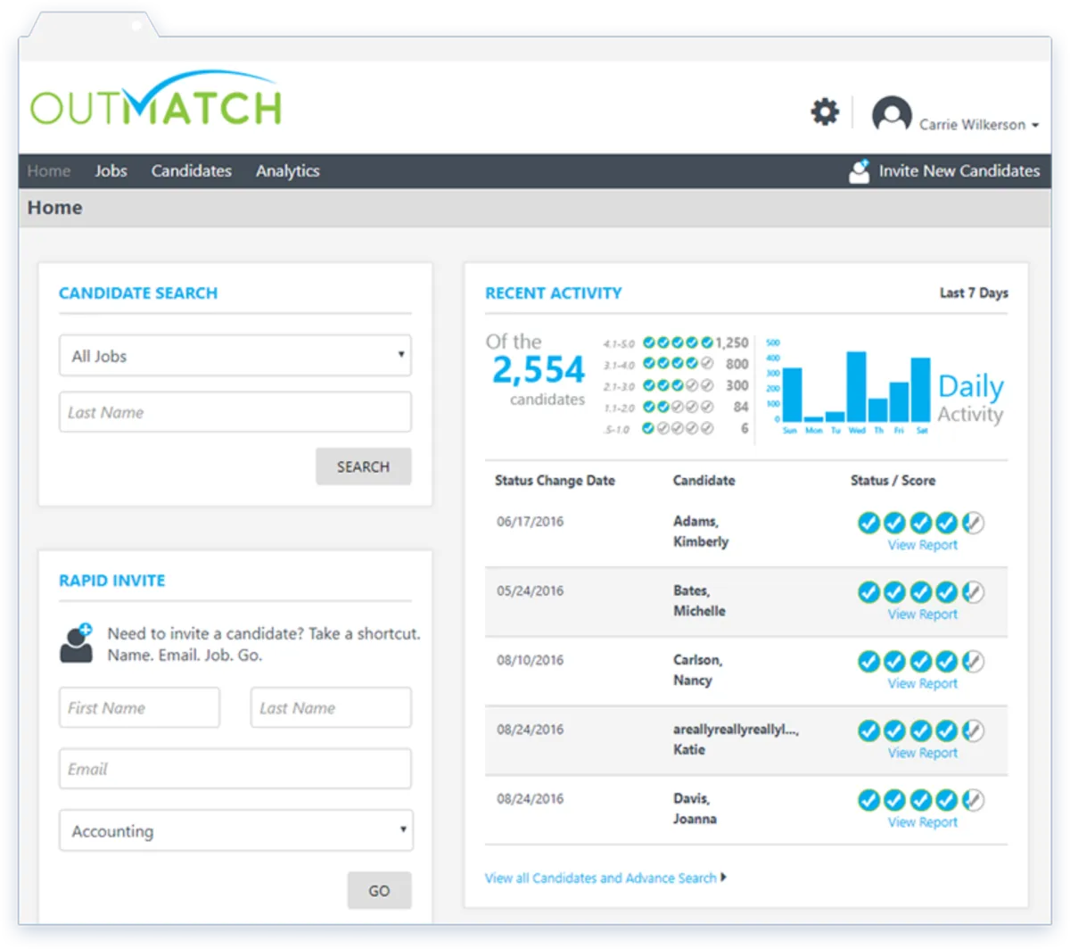Click the Sat bar in Daily Activity chart
Screen dimensions: 1070x949
point(921,390)
